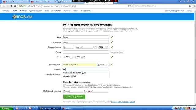The width and height of the screenshot is (196, 110).
Task: Go to the browser home page
Action: coord(15,6)
